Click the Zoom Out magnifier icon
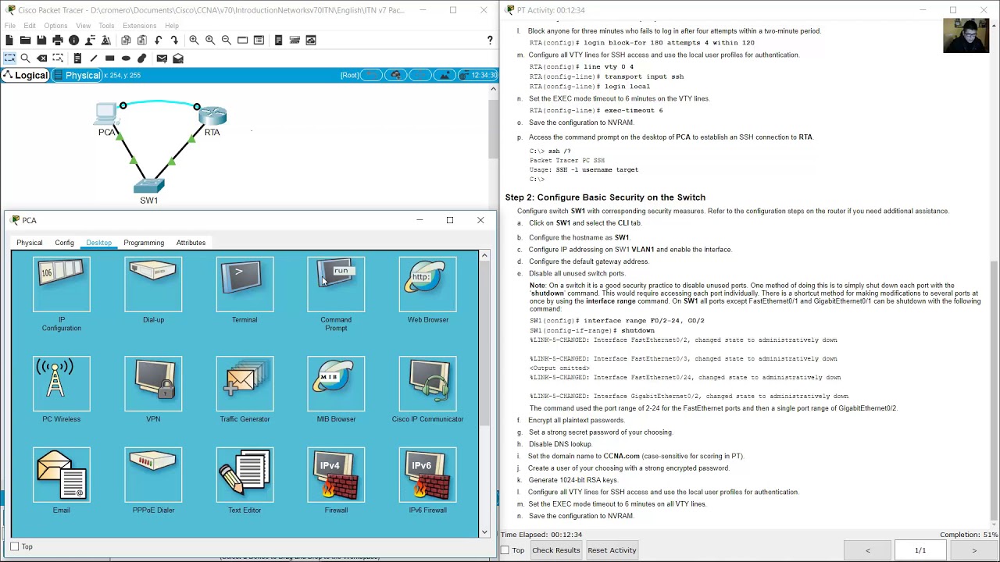1000x562 pixels. [x=227, y=40]
